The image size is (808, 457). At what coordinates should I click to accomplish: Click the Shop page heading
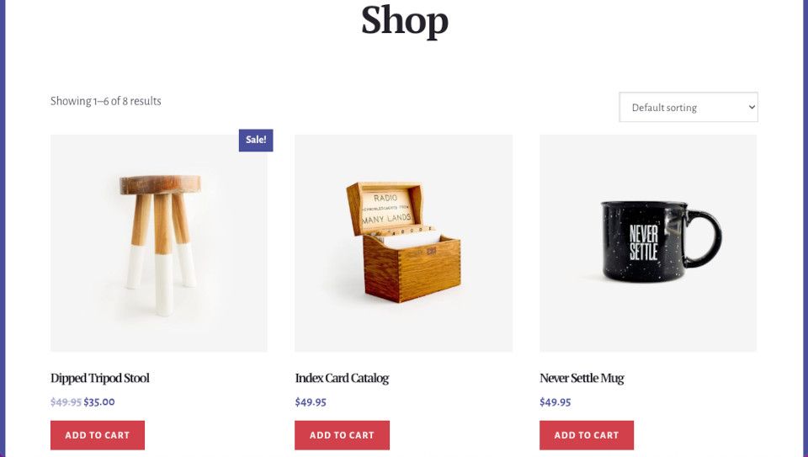click(x=405, y=20)
